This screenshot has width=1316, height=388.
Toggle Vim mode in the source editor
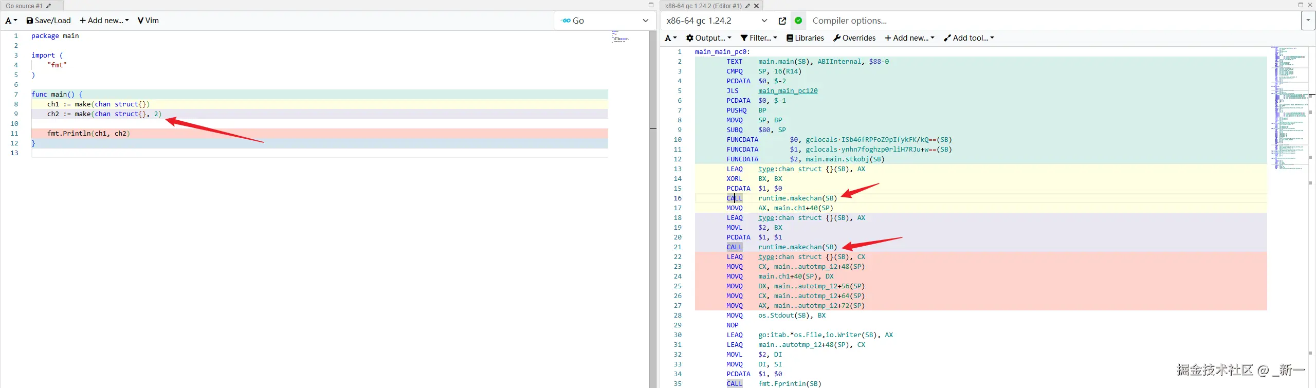pyautogui.click(x=149, y=21)
